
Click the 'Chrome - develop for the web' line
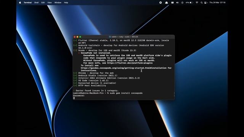click(x=93, y=73)
